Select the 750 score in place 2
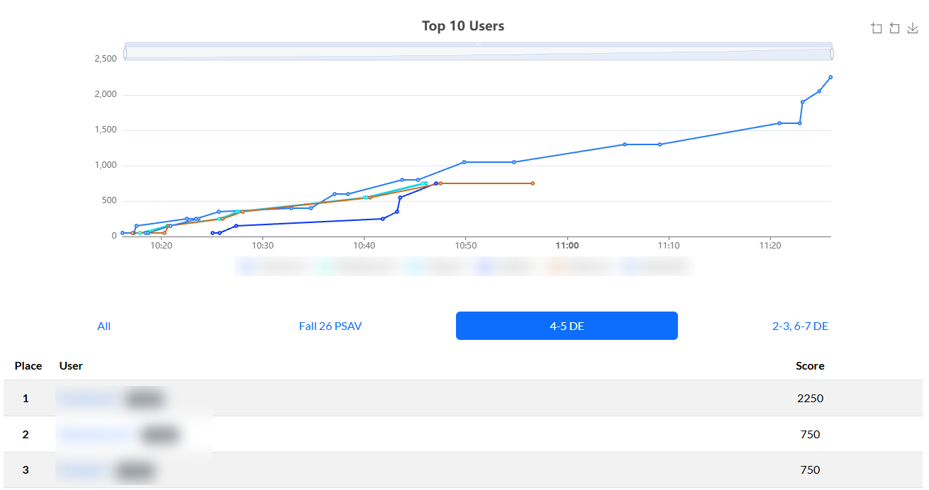 pyautogui.click(x=810, y=435)
